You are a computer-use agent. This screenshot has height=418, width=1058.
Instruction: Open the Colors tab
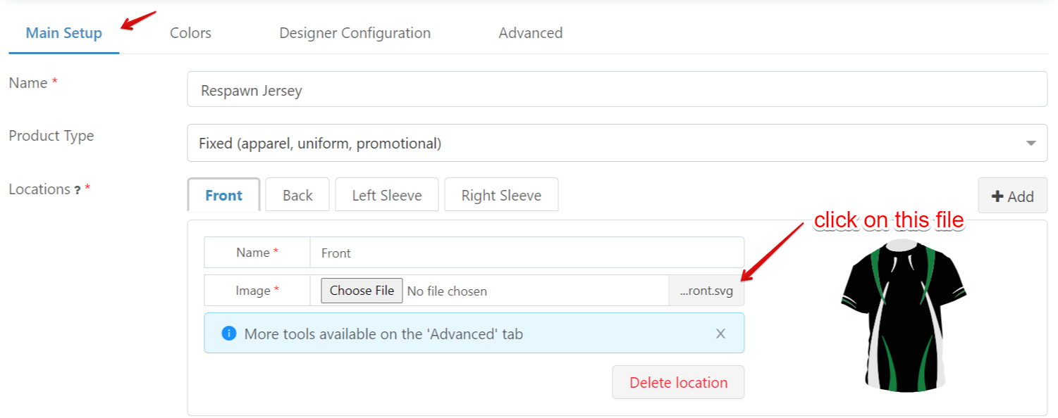pos(190,33)
